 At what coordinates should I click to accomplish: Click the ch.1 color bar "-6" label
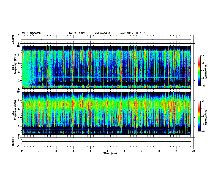click(203, 56)
